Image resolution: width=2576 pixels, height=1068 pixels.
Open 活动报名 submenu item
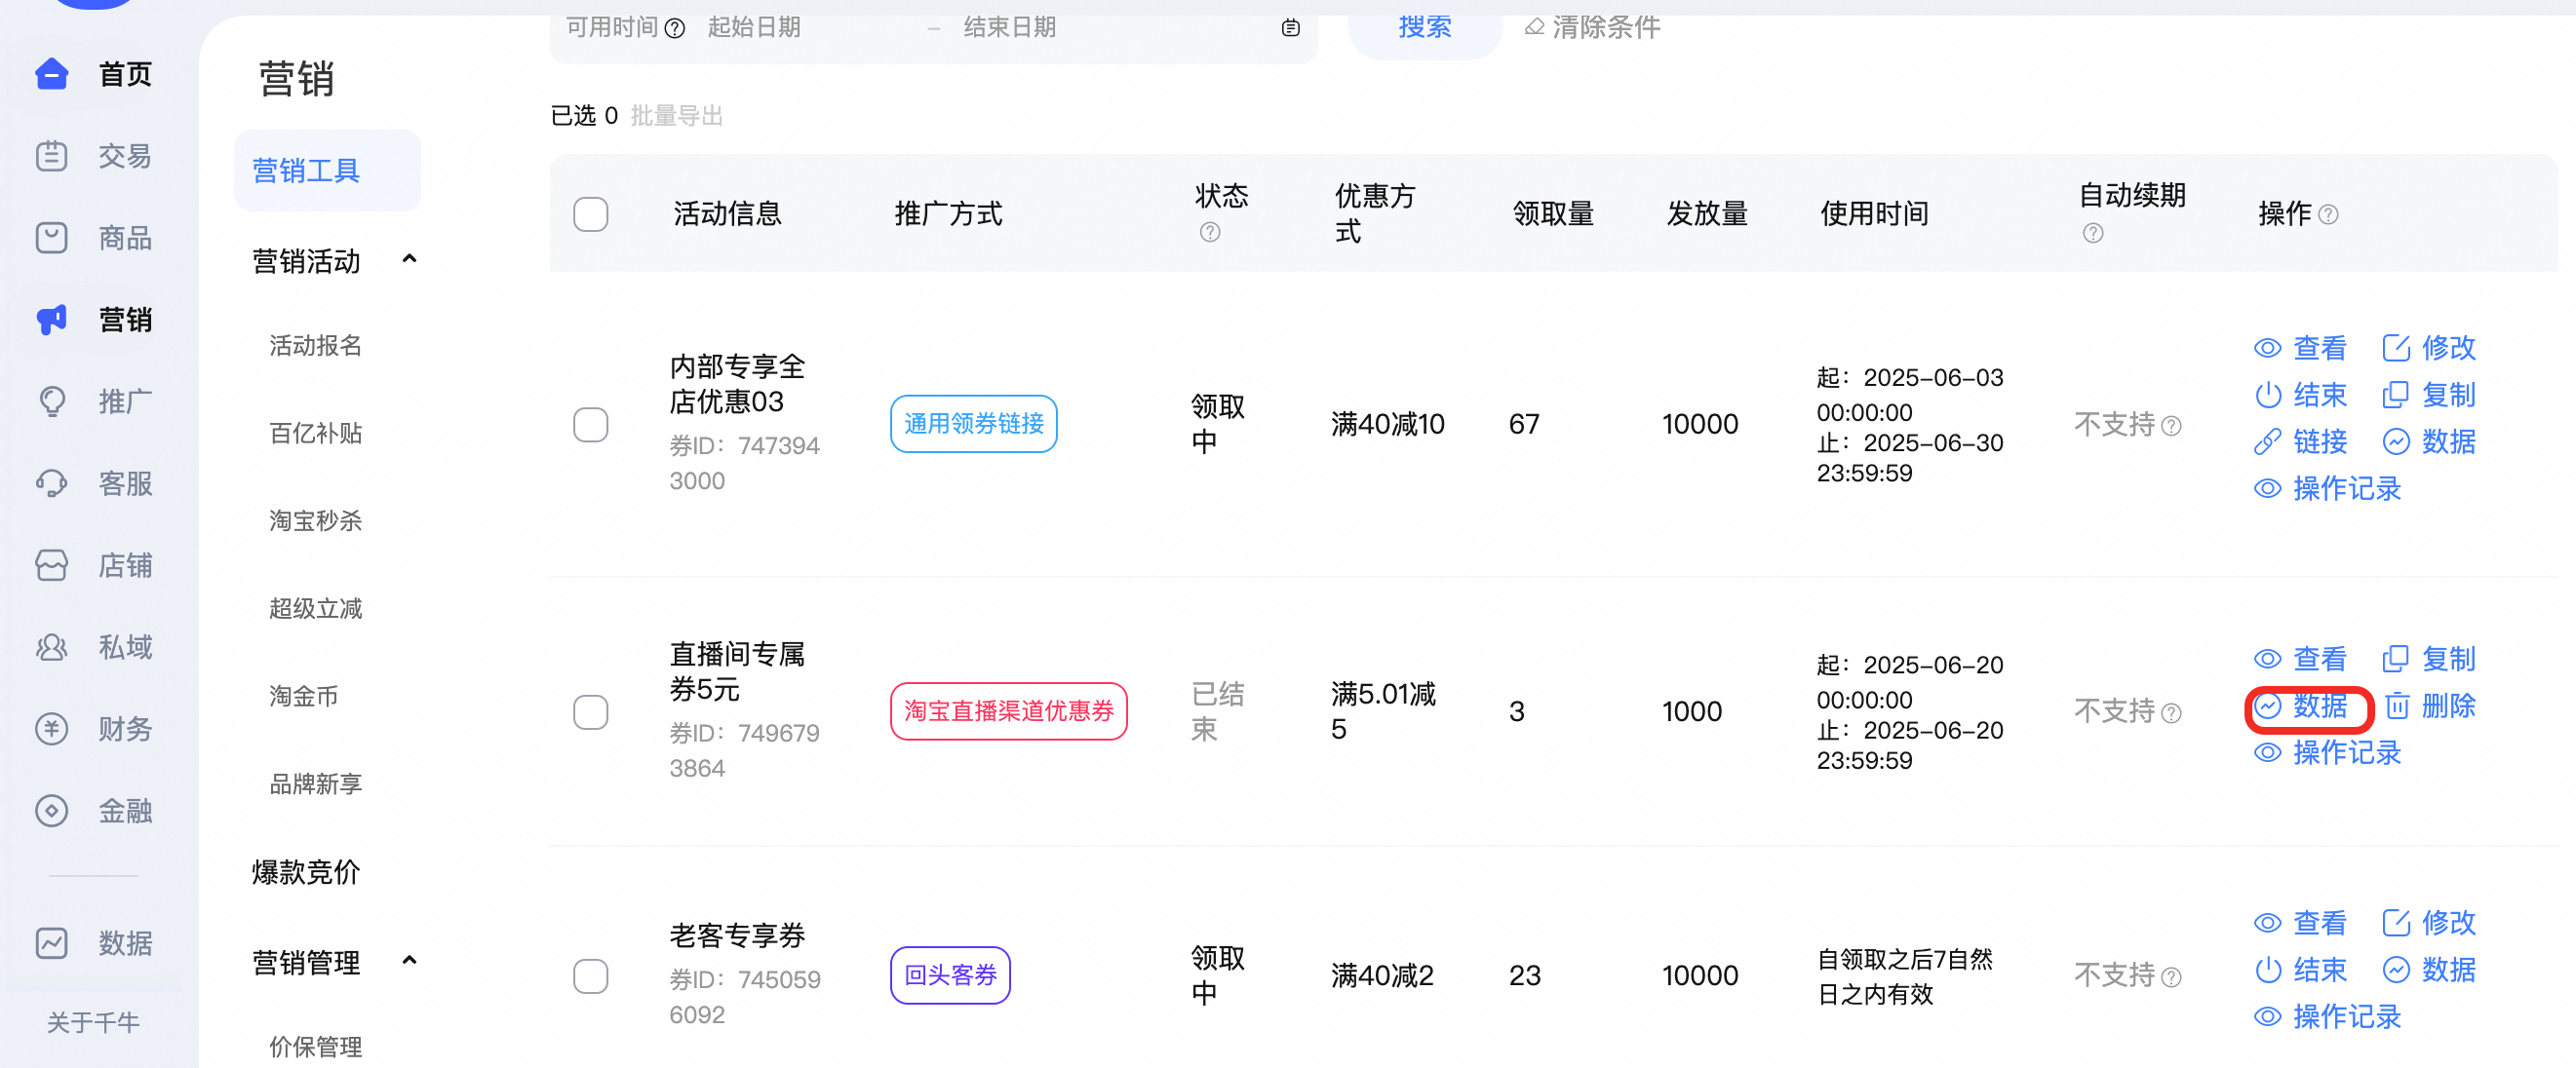coord(316,346)
